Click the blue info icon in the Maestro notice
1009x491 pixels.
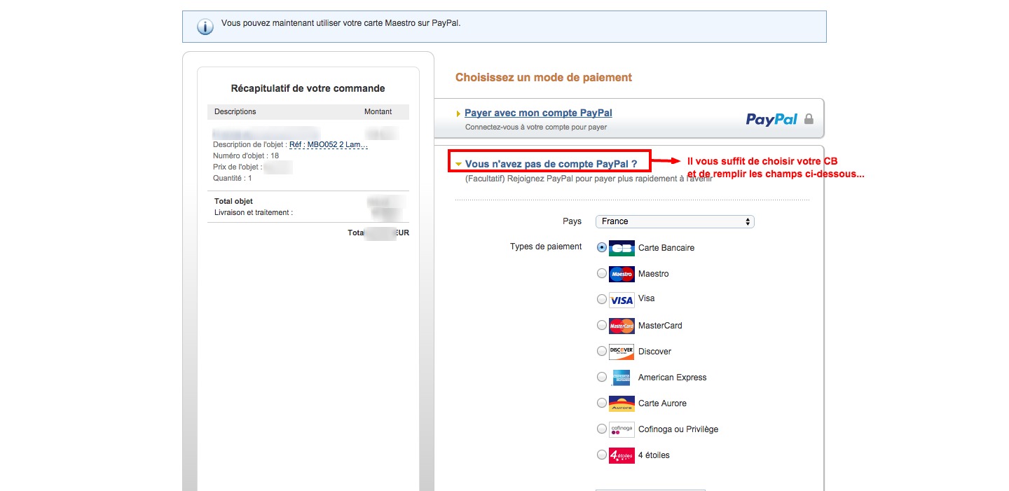tap(205, 27)
